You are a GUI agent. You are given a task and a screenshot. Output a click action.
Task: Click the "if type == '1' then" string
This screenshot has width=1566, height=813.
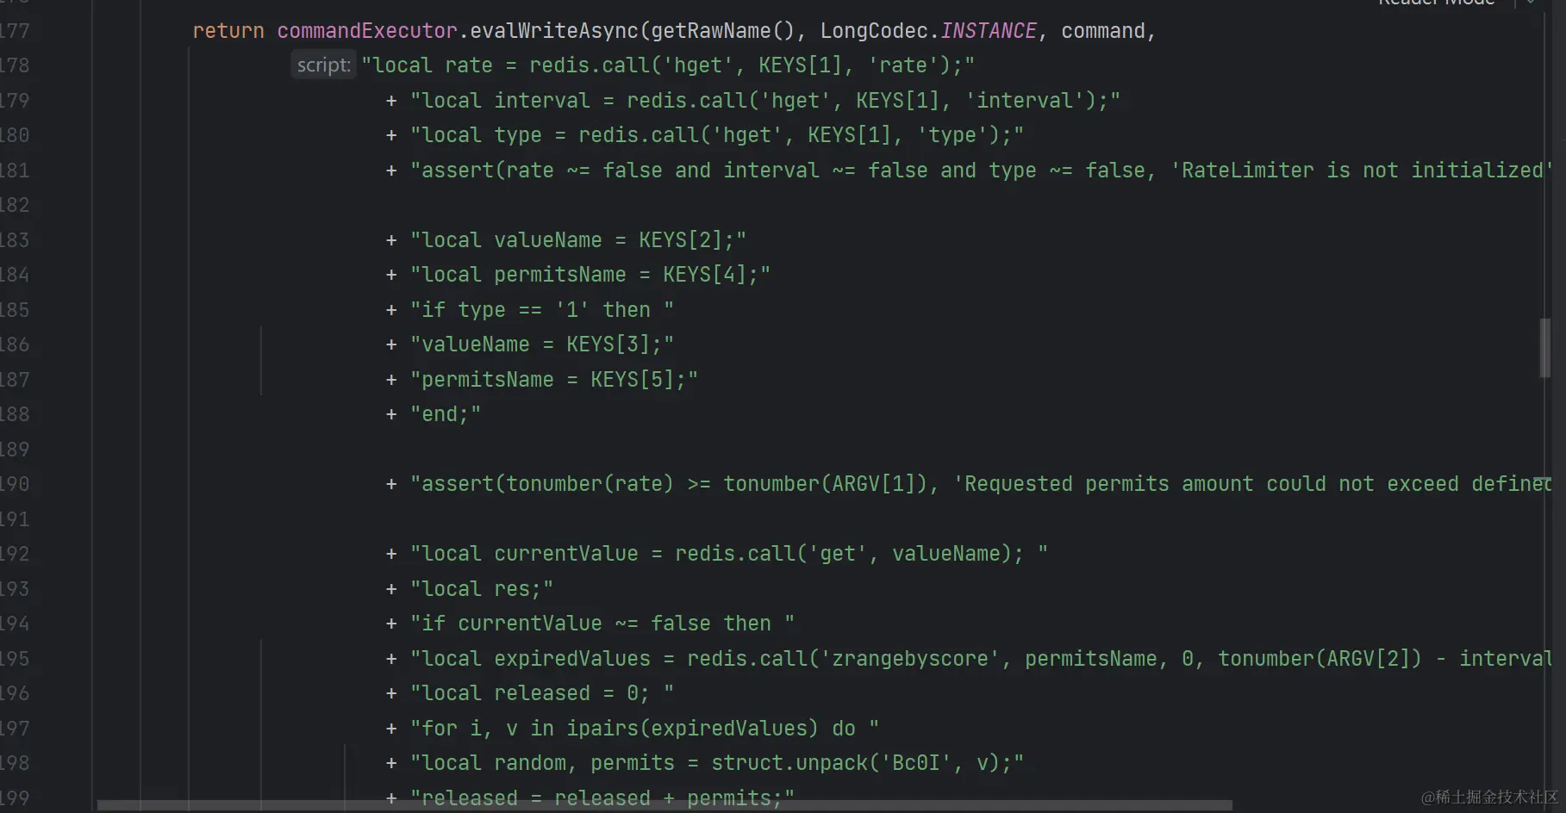coord(541,310)
